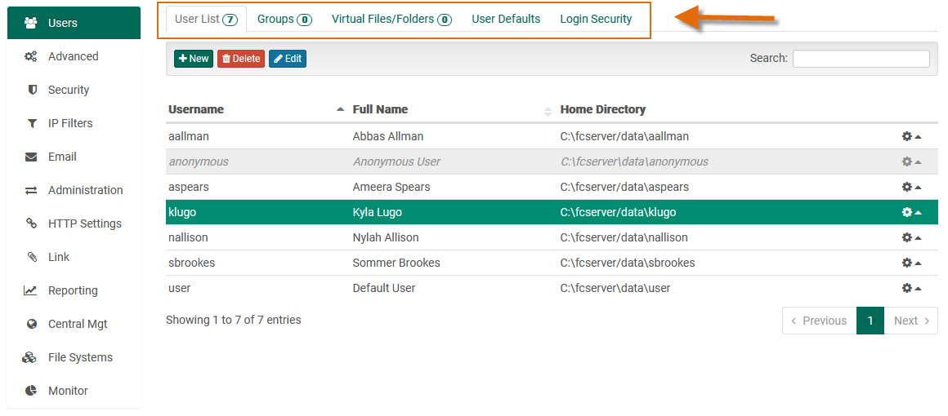Open HTTP Settings section label
This screenshot has height=416, width=948.
pyautogui.click(x=85, y=223)
